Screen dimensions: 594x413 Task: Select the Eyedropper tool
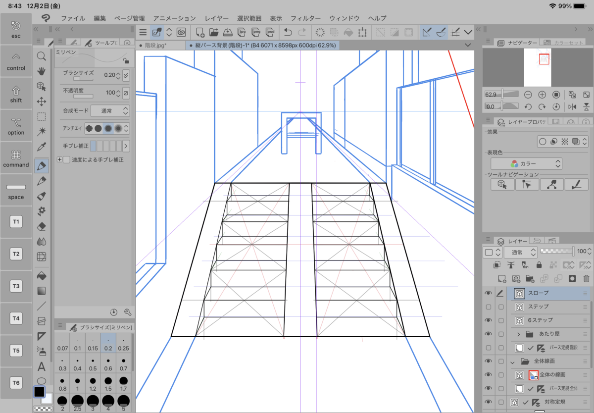click(x=42, y=147)
